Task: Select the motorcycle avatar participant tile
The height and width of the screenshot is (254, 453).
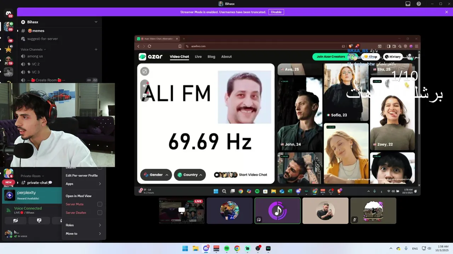Action: tap(373, 211)
